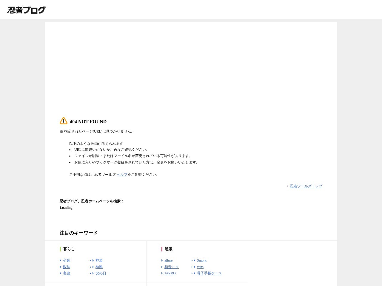Open the 忍者ツールズトップ link
The height and width of the screenshot is (286, 382).
coord(306,186)
